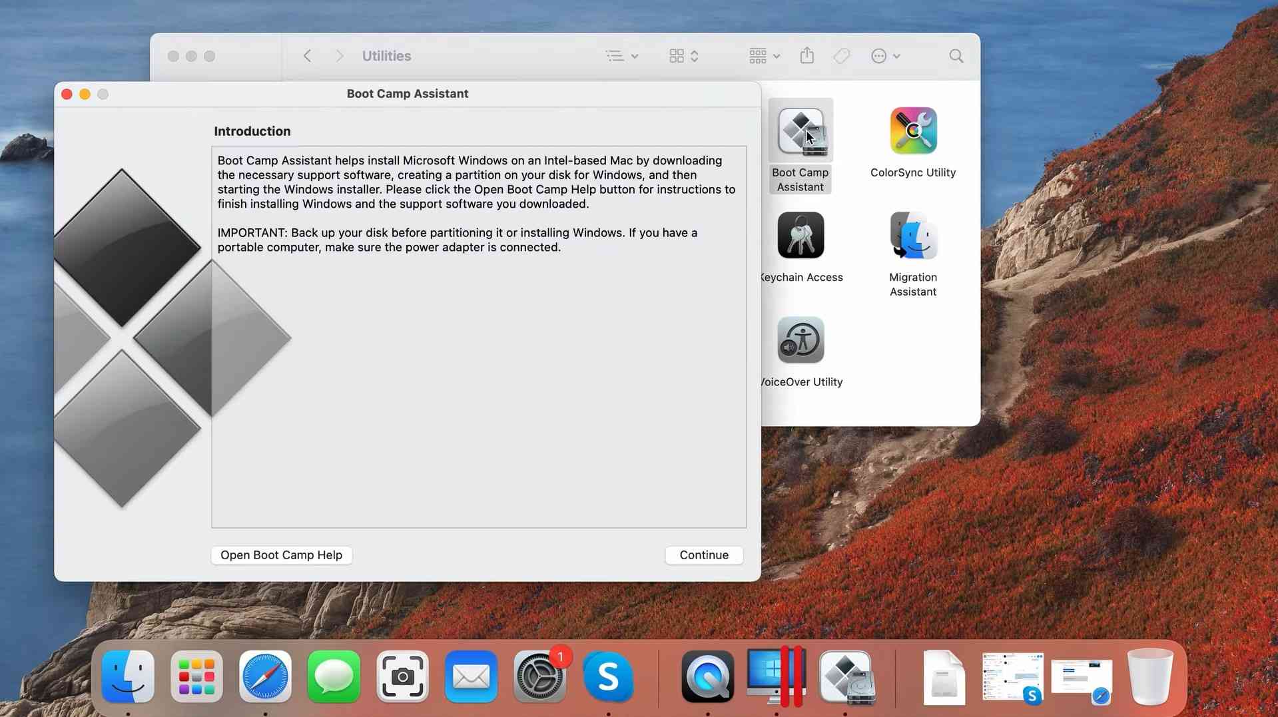Click the Finder search magnifier icon

tap(956, 56)
